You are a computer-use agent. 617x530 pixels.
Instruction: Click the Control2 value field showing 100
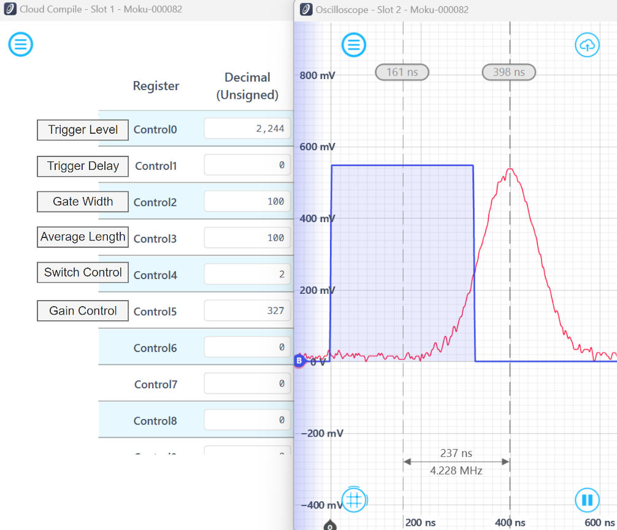click(247, 201)
